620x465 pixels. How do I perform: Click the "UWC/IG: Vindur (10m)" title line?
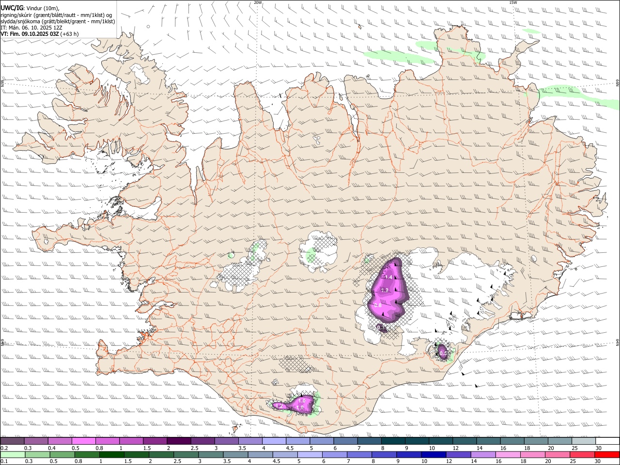[30, 8]
